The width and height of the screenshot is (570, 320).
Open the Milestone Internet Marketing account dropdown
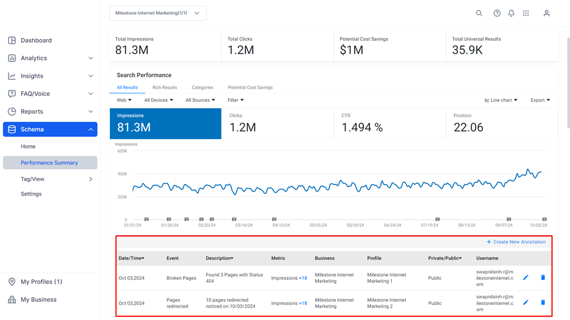coord(158,13)
